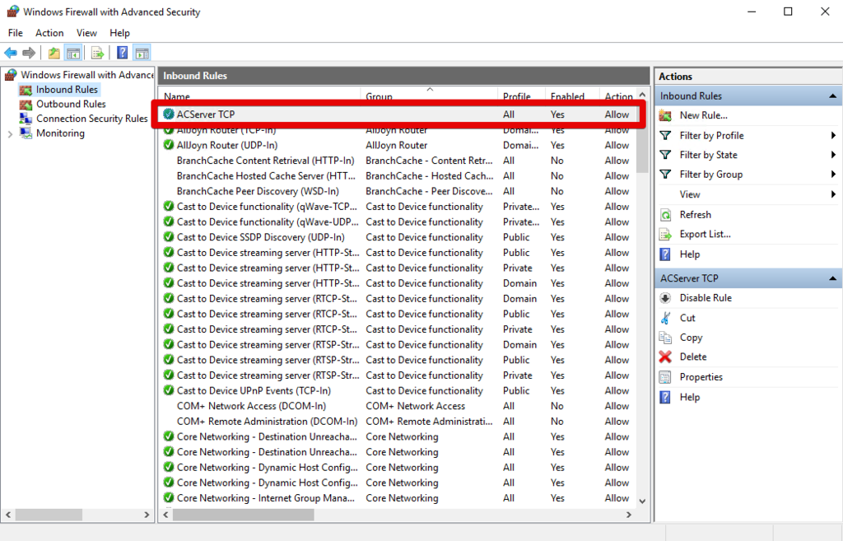This screenshot has width=843, height=541.
Task: Click the funnel icon beside Filter by State
Action: tap(665, 155)
